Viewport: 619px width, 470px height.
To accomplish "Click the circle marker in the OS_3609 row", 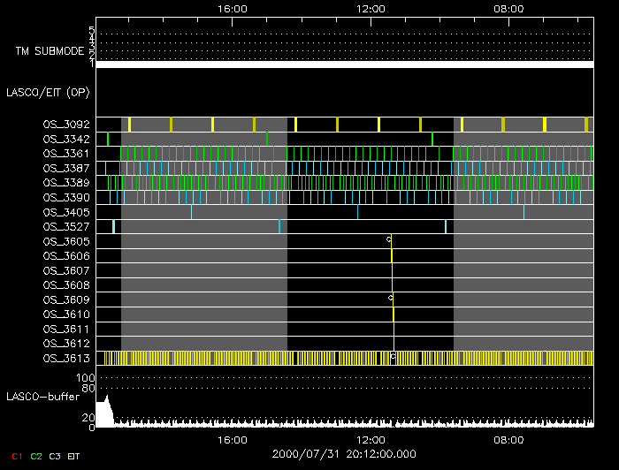I will [x=390, y=298].
